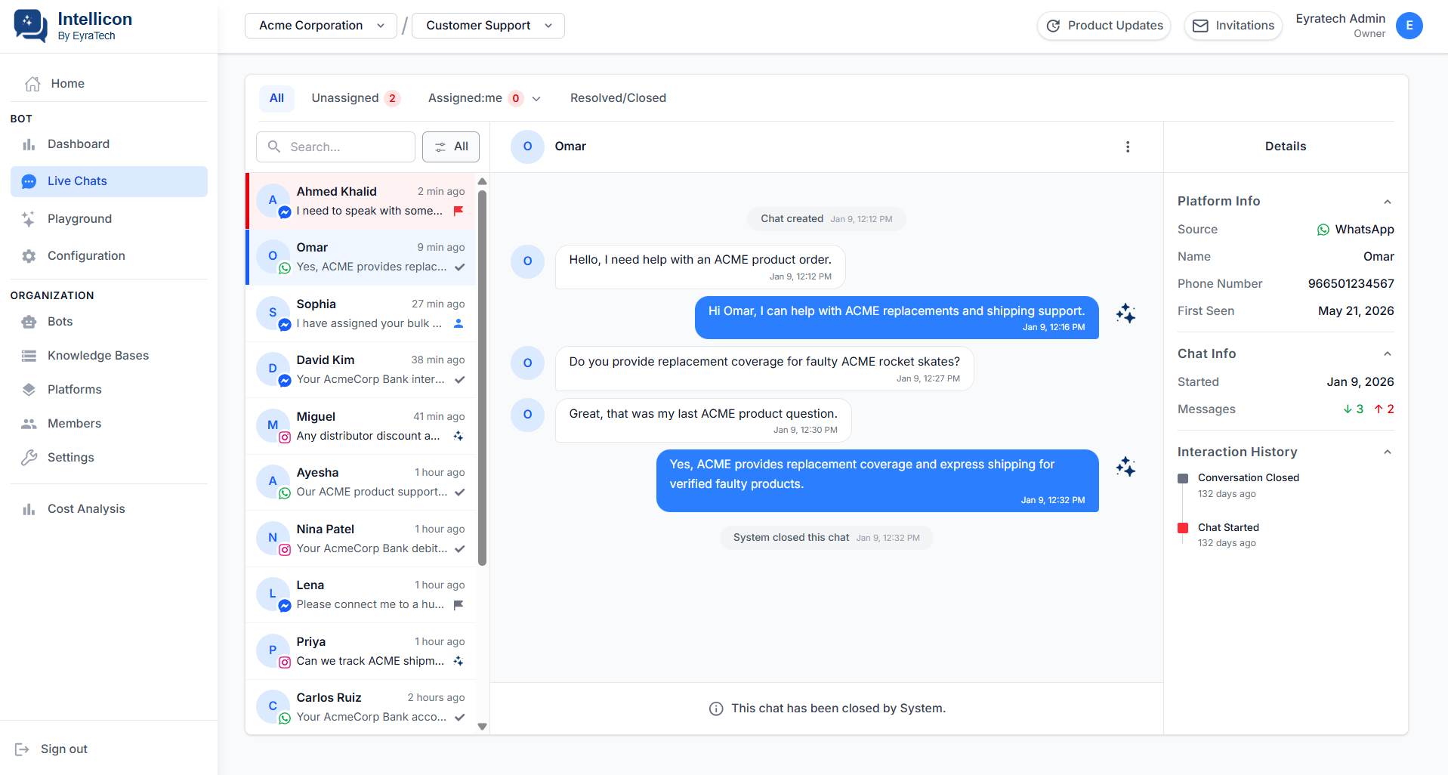Screen dimensions: 1448x775
Task: Open the Settings wrench icon
Action: pyautogui.click(x=29, y=458)
